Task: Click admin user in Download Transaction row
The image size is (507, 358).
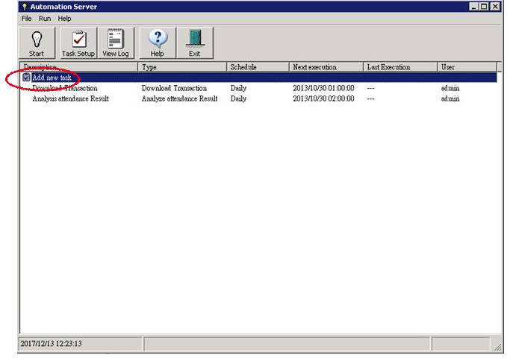Action: point(450,88)
